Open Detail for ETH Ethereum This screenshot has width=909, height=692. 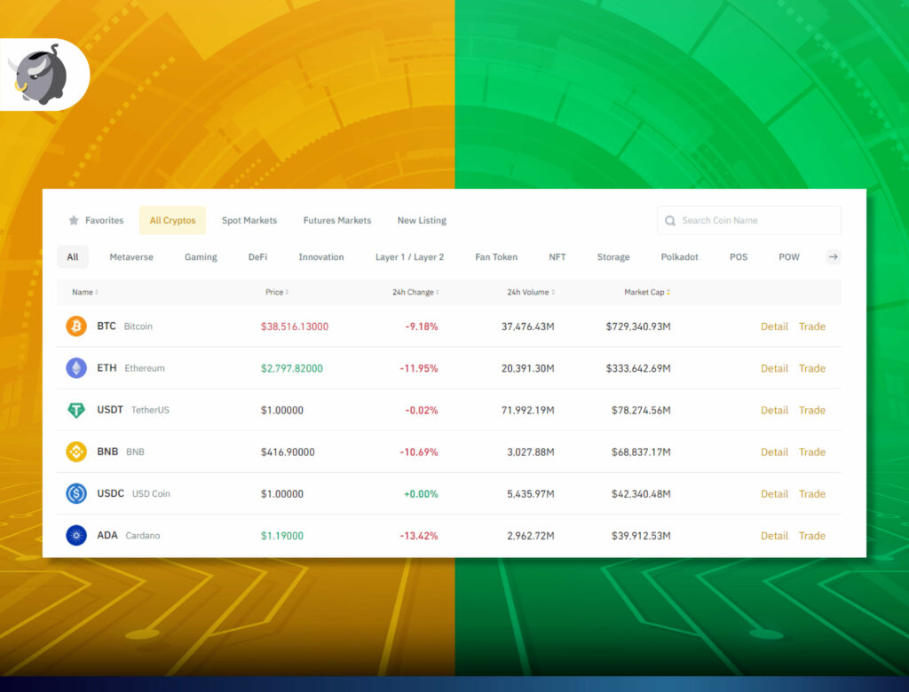[x=774, y=368]
